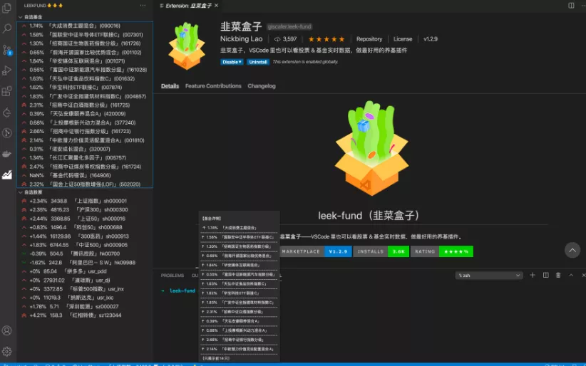Open the Explorer view in activity bar

[x=6, y=8]
